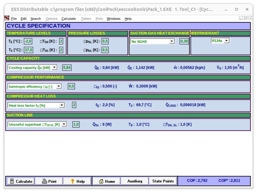Click the discharge line pressure loss pDL field
The image size is (257, 193).
tap(105, 50)
